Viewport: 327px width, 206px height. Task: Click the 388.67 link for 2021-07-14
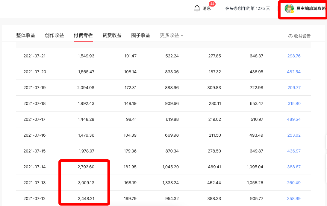[294, 167]
